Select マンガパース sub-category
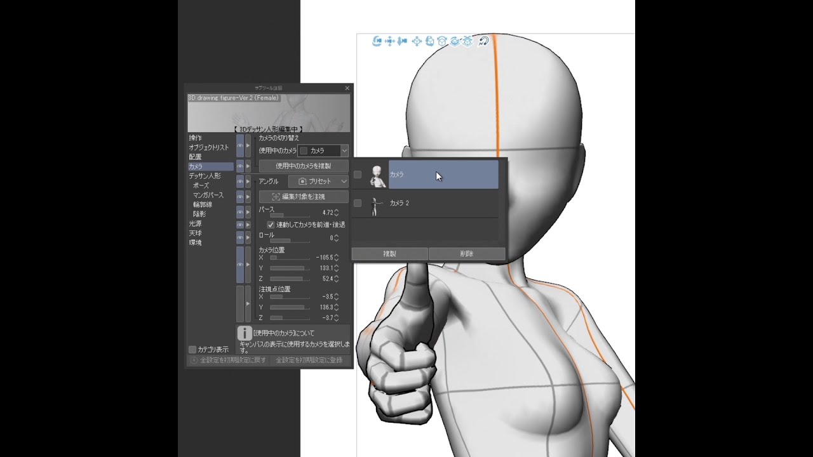The width and height of the screenshot is (813, 457). point(208,195)
